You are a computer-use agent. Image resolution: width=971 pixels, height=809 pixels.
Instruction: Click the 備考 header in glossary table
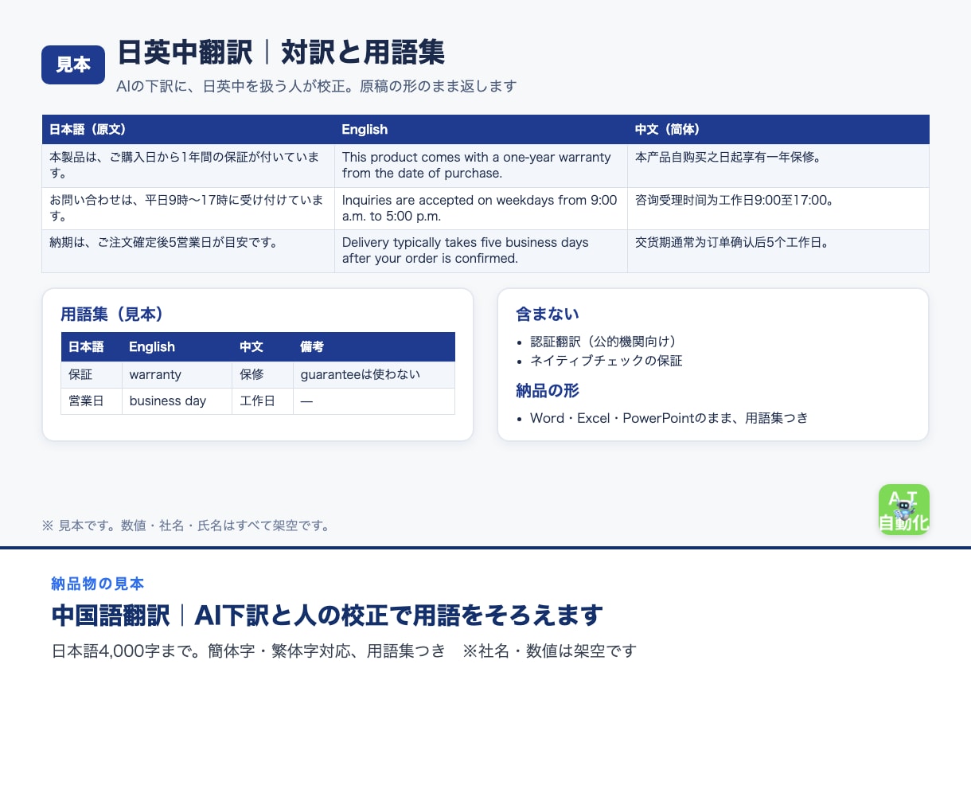pyautogui.click(x=374, y=347)
